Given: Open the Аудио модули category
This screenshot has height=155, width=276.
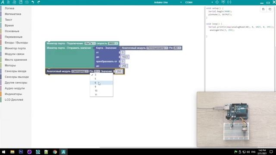Looking at the screenshot, I should [x=15, y=88].
